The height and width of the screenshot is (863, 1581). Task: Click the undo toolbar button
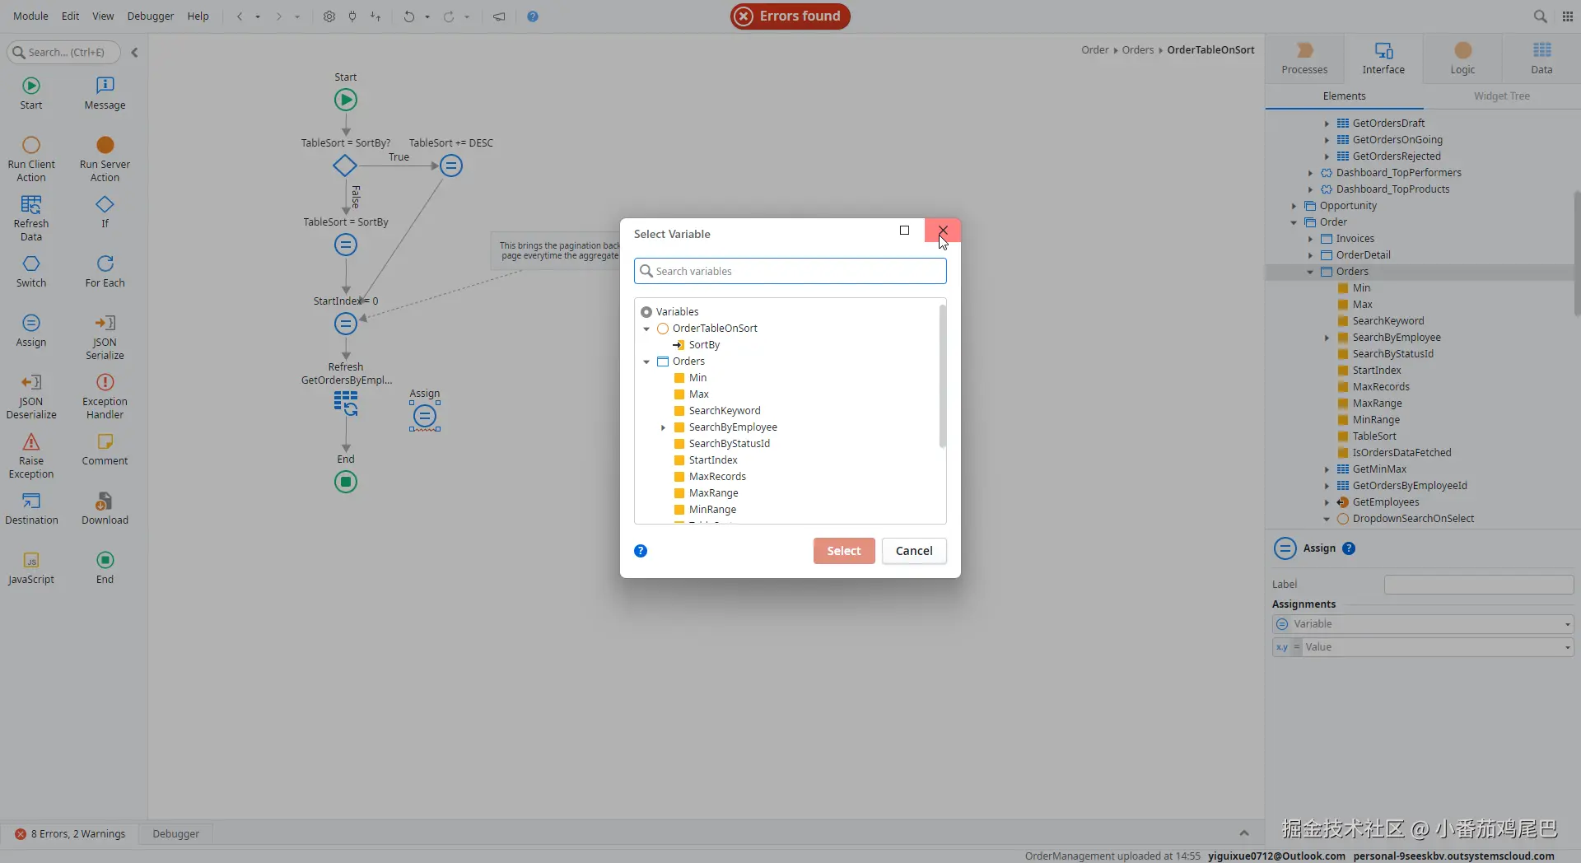pos(408,16)
